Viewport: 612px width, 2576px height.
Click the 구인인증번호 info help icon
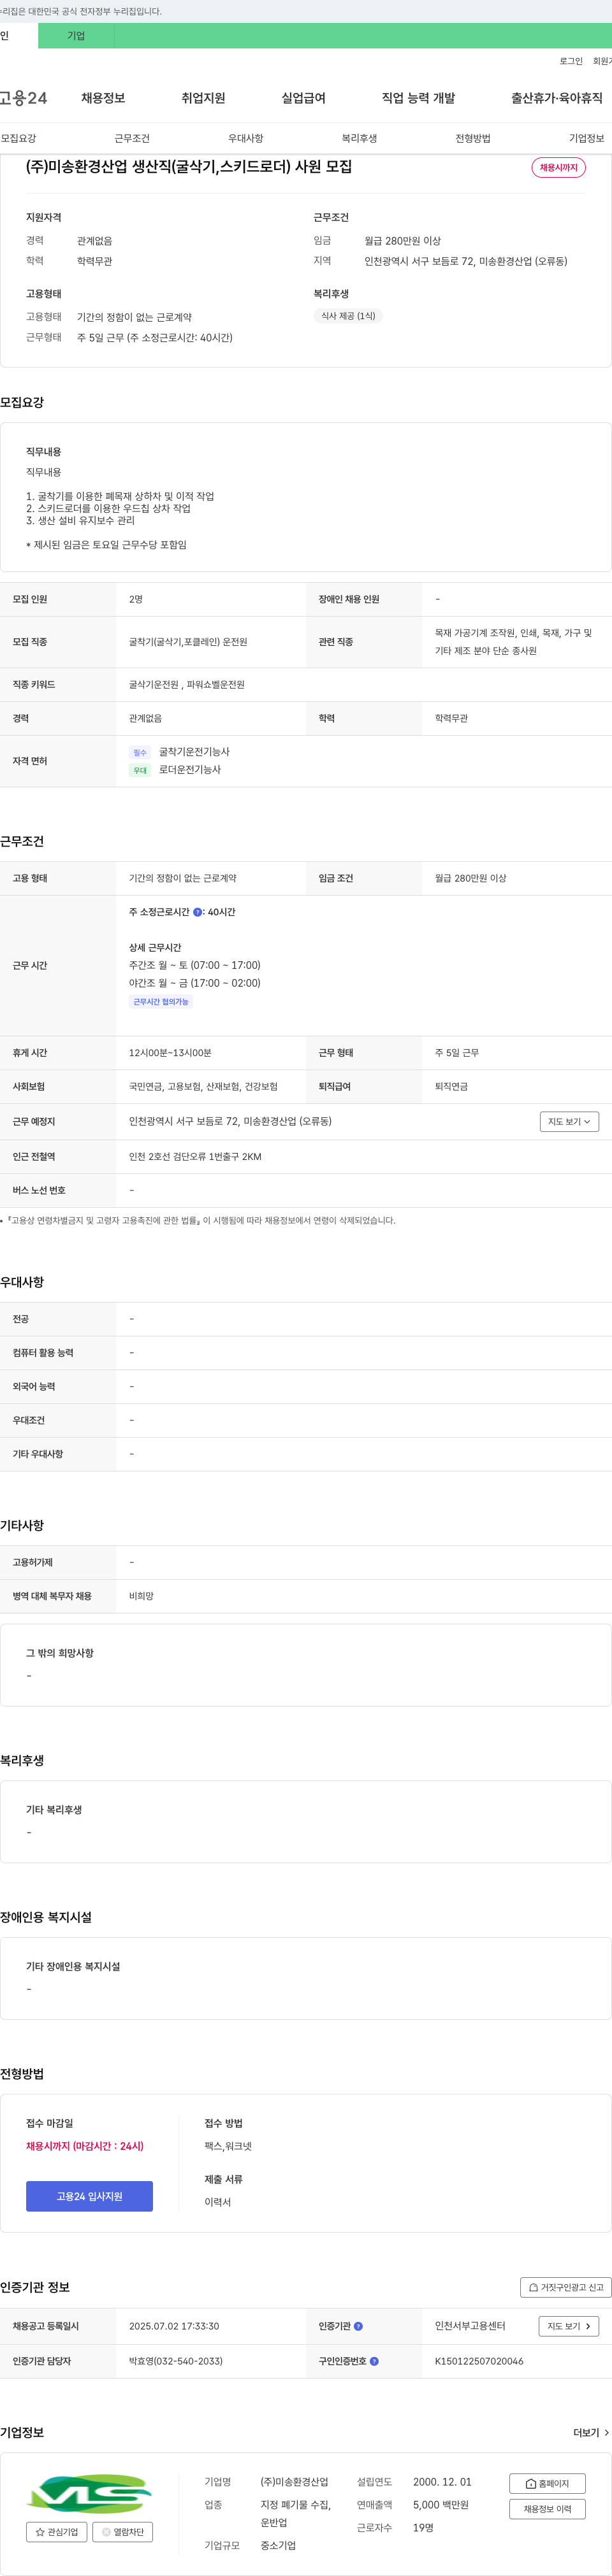[x=374, y=2361]
